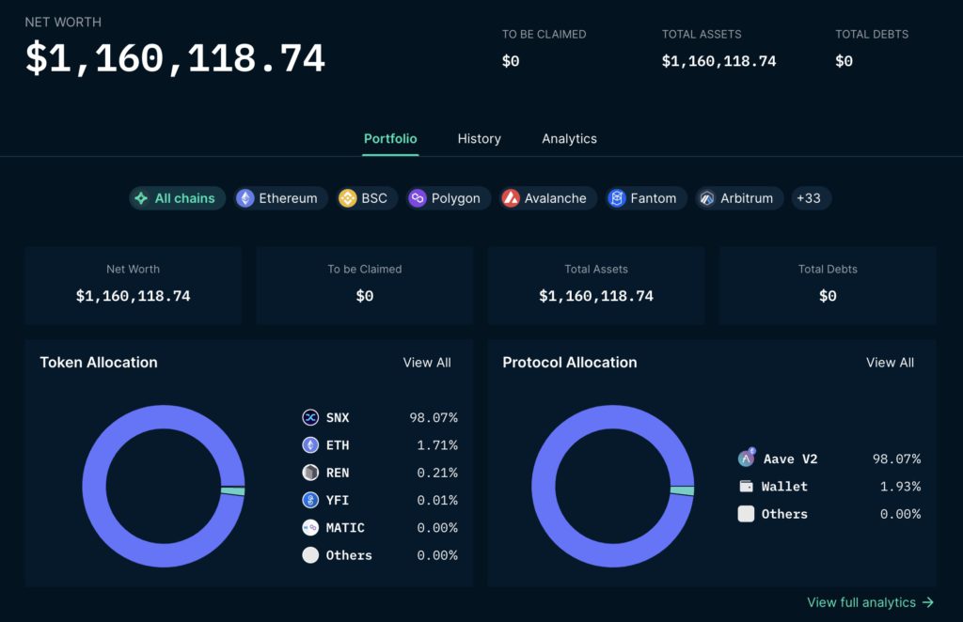Filter portfolio by BSC chain
The width and height of the screenshot is (963, 622).
coord(364,198)
